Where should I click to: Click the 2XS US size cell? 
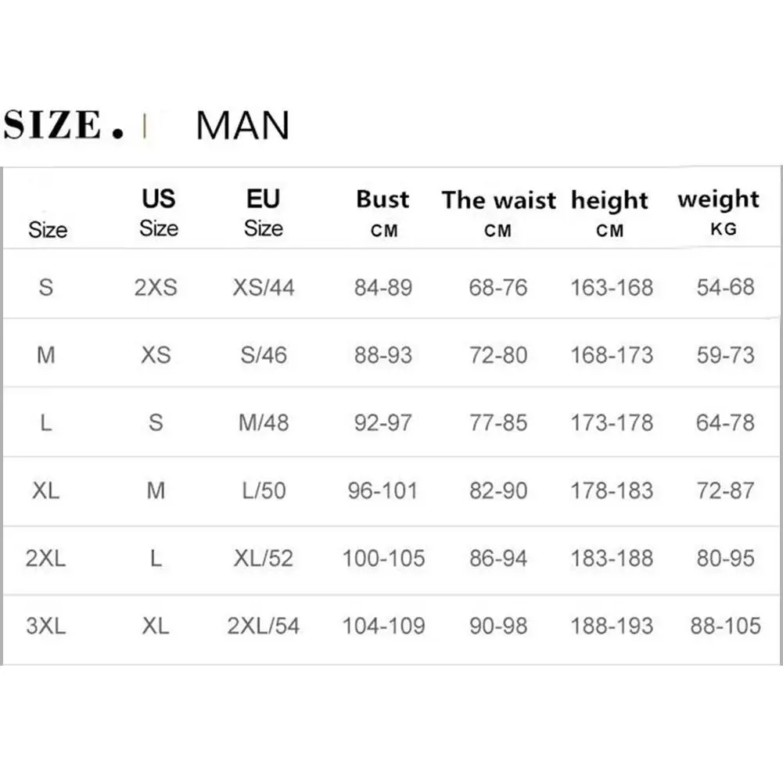(x=156, y=288)
